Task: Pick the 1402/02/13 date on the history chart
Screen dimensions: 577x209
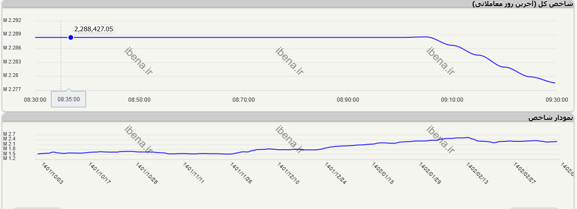Action: coord(477,173)
